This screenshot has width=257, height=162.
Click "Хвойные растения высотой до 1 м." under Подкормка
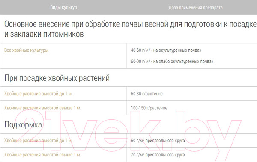(x=39, y=141)
